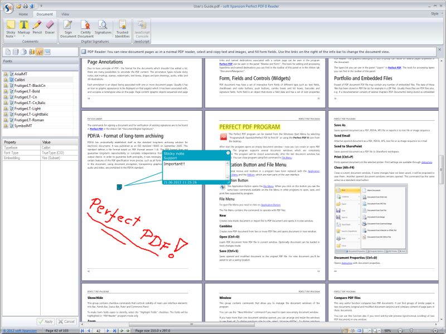Screen dimensions: 446x334
Task: Go to the next page
Action: pyautogui.click(x=108, y=331)
